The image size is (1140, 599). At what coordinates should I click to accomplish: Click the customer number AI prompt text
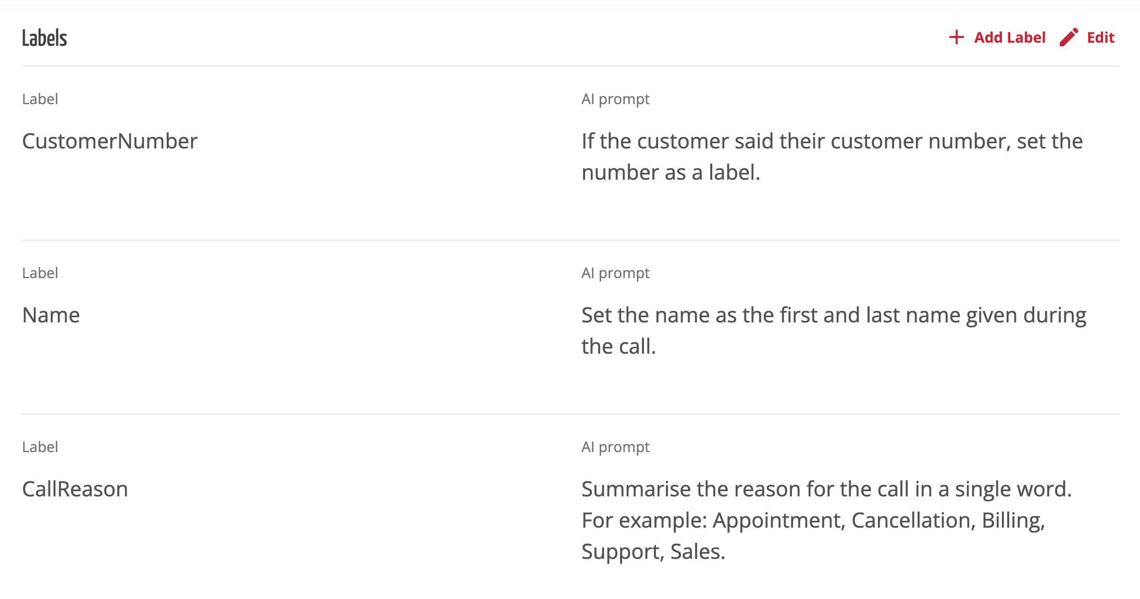tap(832, 156)
